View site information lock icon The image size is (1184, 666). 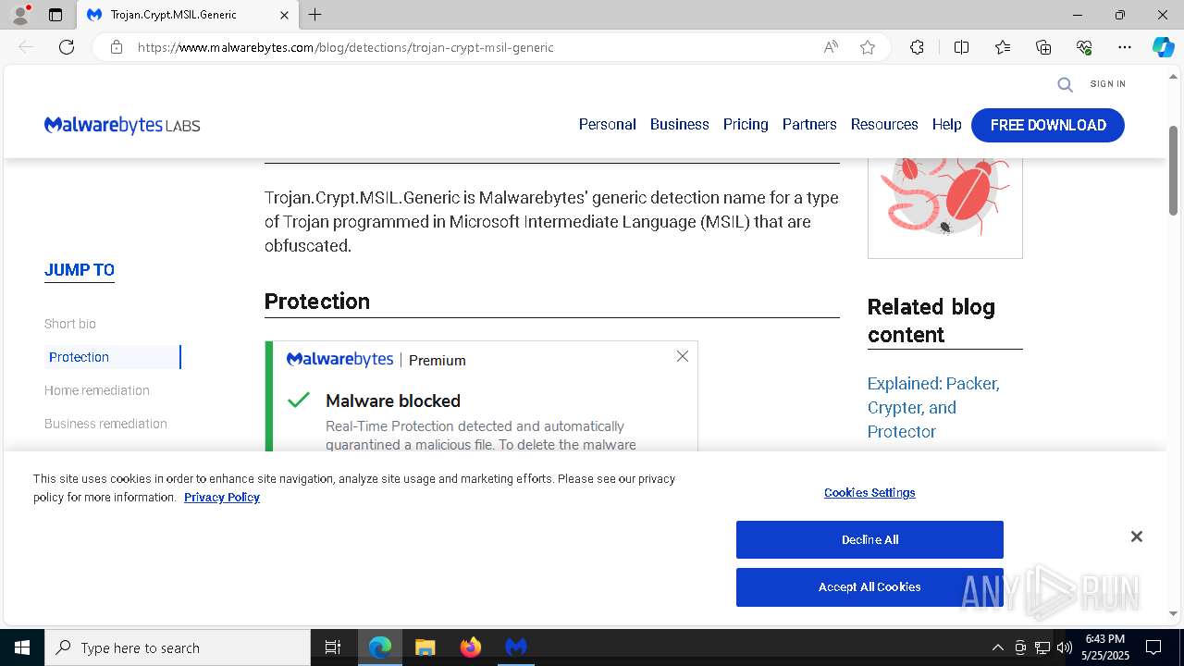click(x=117, y=47)
